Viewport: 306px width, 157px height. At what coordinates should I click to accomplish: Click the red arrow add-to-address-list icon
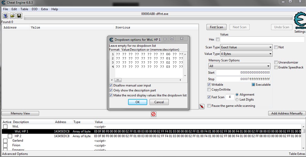pos(202,107)
